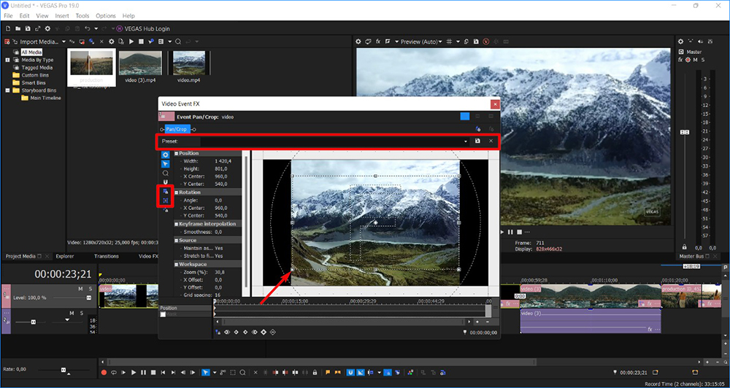This screenshot has width=730, height=388.
Task: Select the Zoom magnifier tool in Pan/Crop
Action: click(165, 174)
